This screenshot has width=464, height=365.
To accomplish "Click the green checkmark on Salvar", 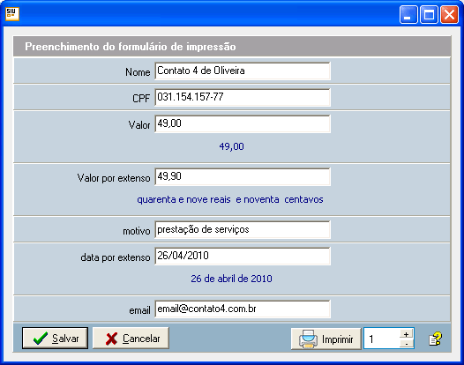I will click(x=41, y=338).
